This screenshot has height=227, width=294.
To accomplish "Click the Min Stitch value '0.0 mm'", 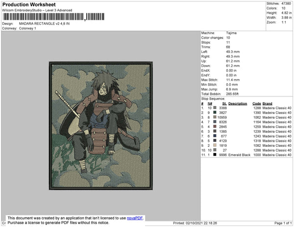I will 232,85.
